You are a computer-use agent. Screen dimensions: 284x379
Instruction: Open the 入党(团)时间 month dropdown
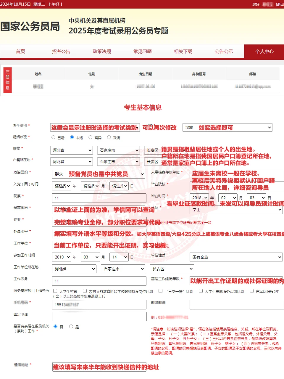click(90, 186)
